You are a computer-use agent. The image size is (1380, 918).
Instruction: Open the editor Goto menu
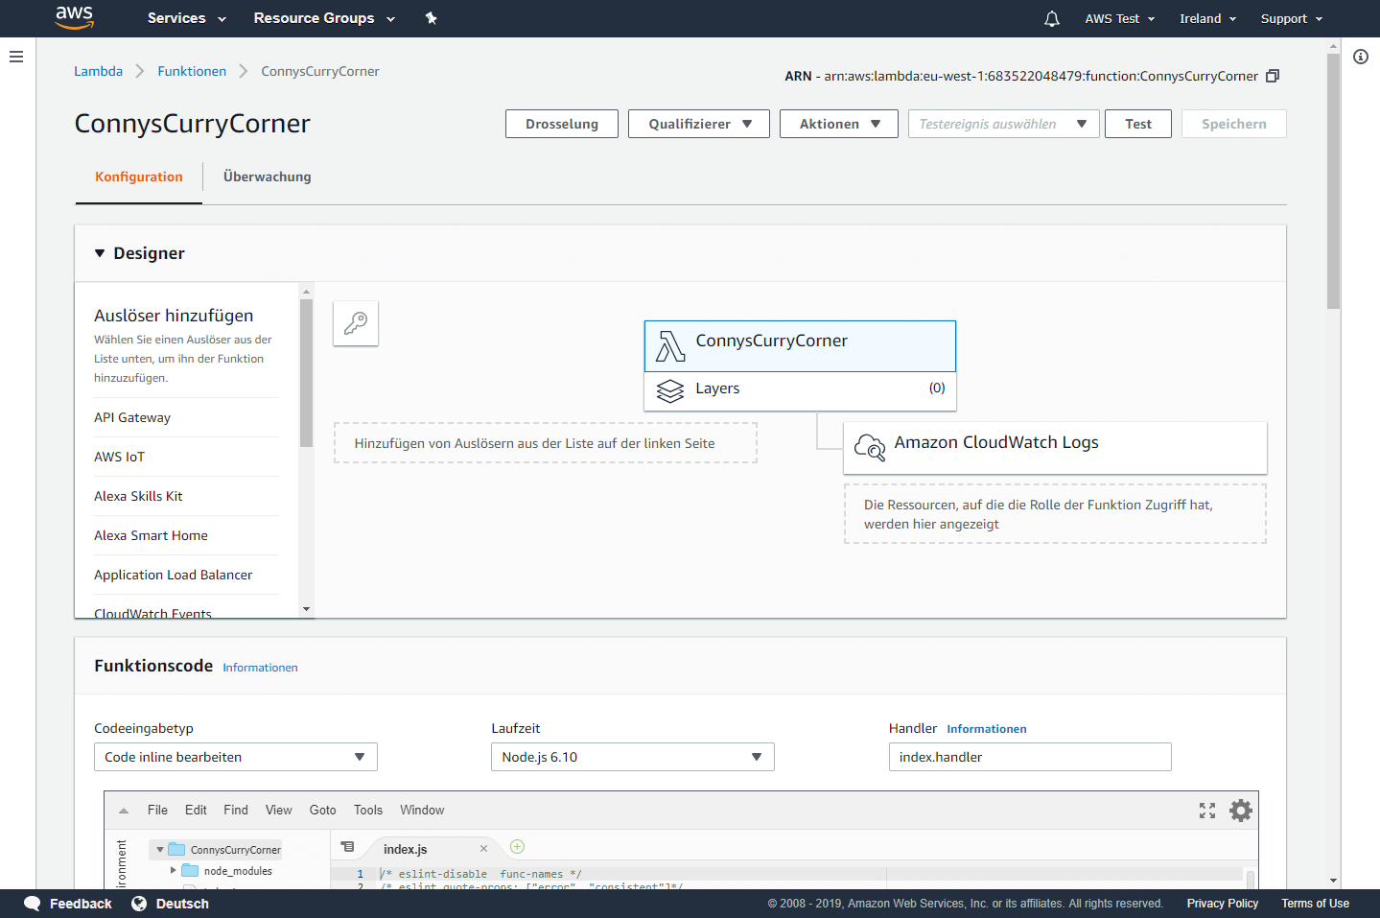(323, 810)
